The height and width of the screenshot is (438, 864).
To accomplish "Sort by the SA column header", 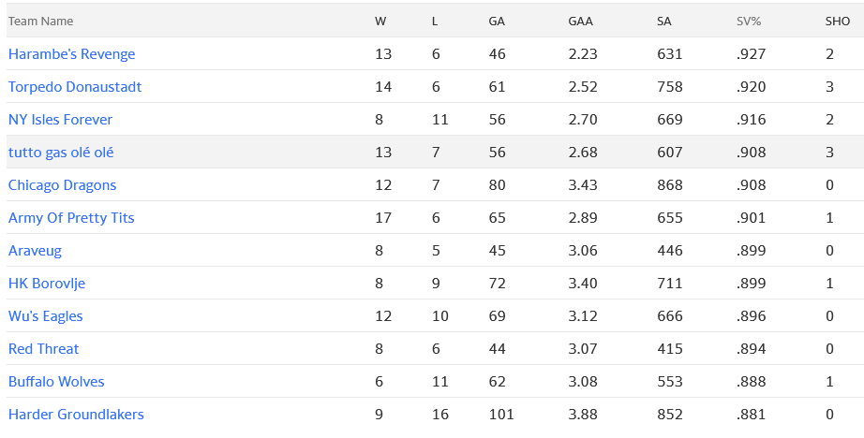I will (664, 21).
